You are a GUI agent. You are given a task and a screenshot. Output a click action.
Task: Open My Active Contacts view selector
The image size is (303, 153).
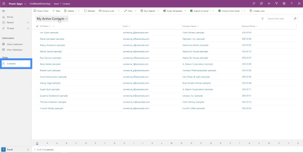point(52,19)
